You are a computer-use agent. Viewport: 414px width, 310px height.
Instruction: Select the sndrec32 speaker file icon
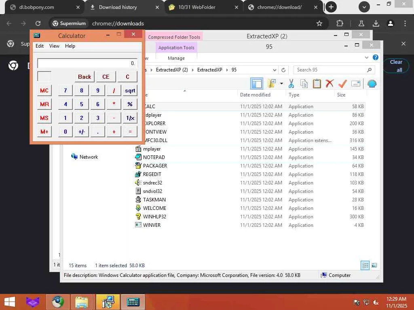pyautogui.click(x=138, y=183)
